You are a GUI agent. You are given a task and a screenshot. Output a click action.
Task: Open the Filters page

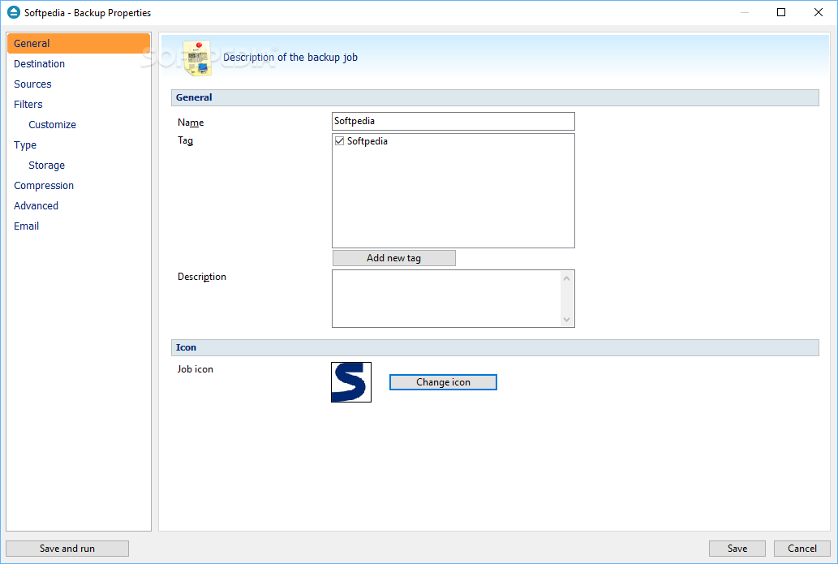[28, 104]
